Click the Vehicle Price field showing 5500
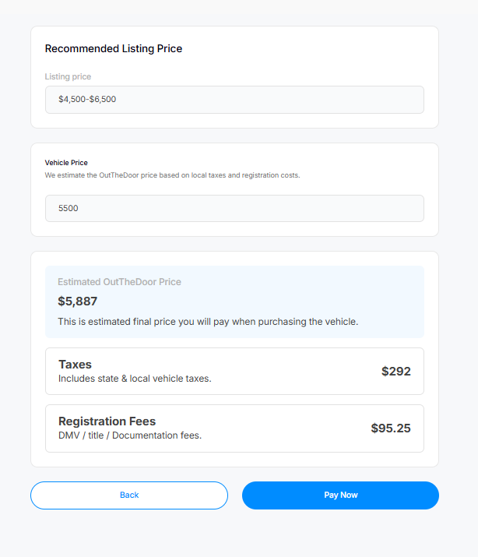 tap(234, 209)
